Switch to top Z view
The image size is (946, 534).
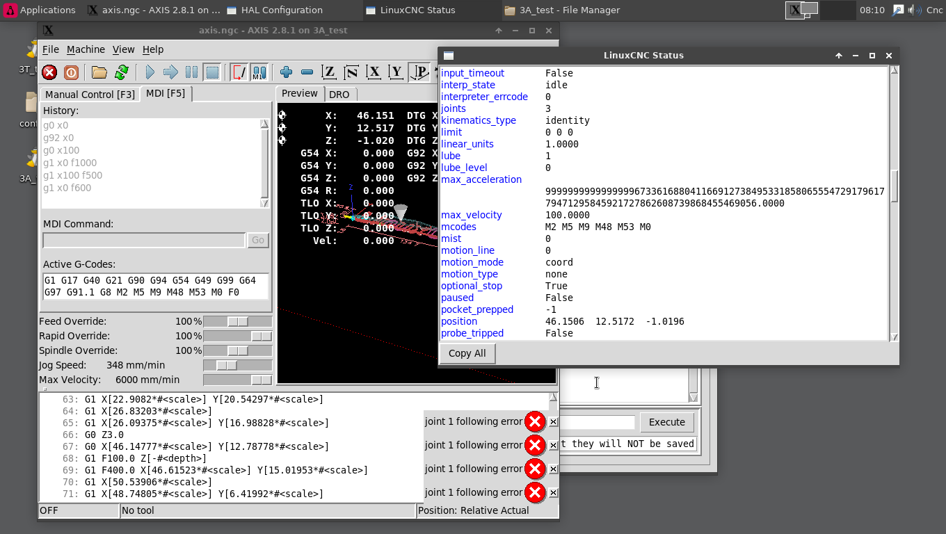(330, 72)
